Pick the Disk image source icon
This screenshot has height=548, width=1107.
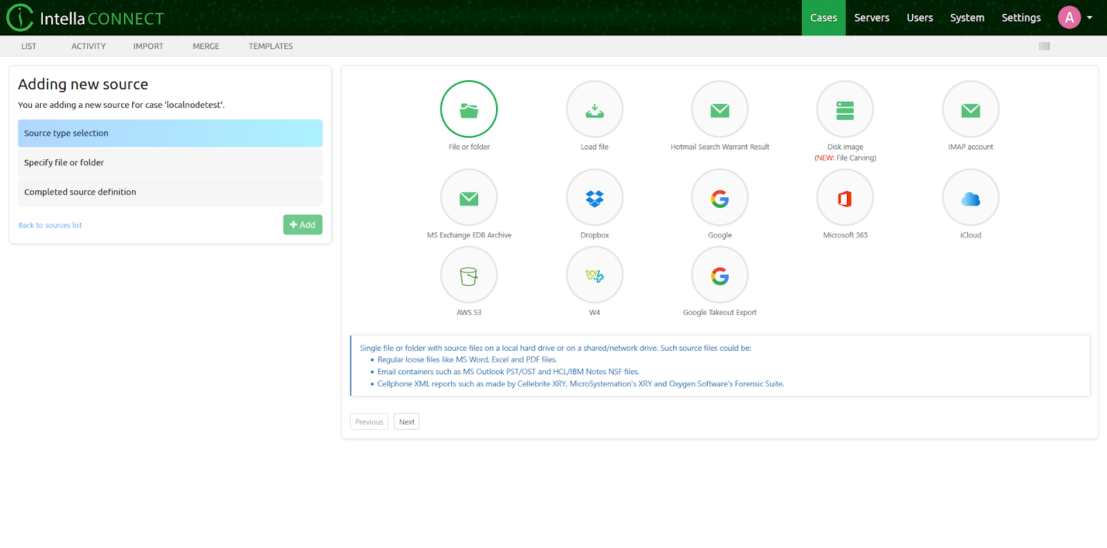(845, 109)
